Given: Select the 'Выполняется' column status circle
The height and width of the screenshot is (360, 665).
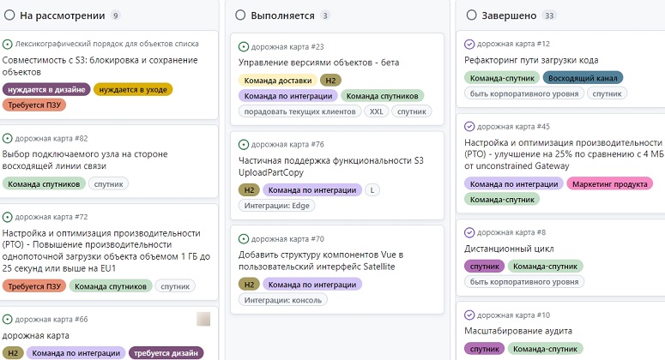Looking at the screenshot, I should [x=241, y=15].
